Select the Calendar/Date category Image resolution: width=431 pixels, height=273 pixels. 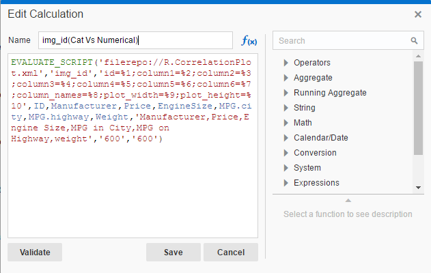click(x=320, y=138)
